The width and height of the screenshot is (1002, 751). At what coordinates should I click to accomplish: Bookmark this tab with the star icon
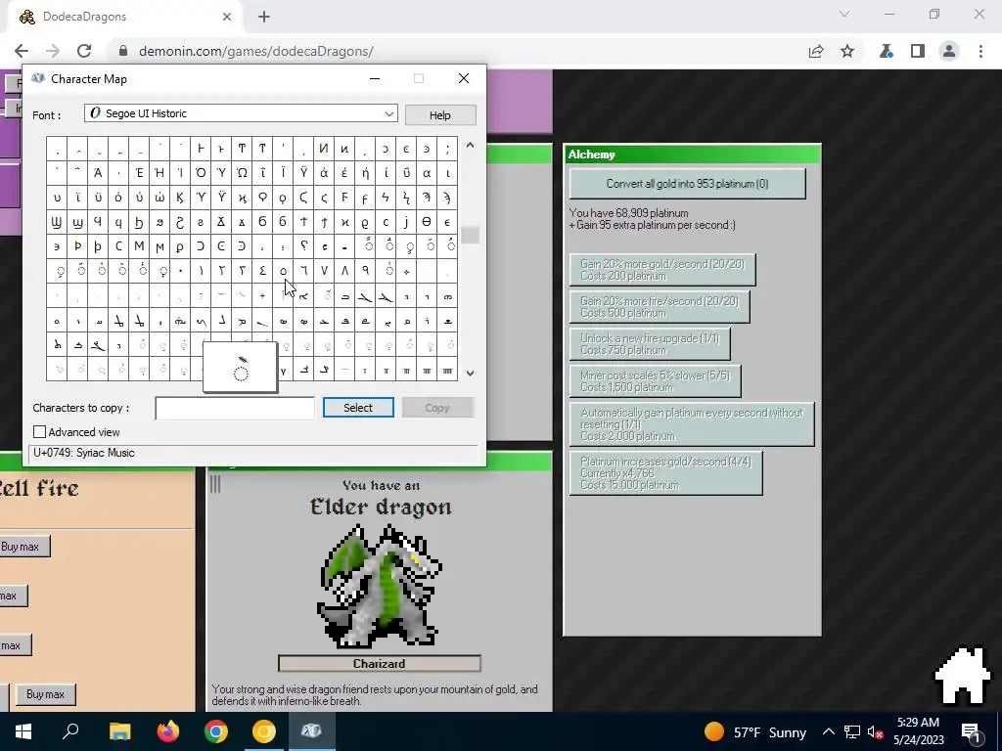click(847, 51)
